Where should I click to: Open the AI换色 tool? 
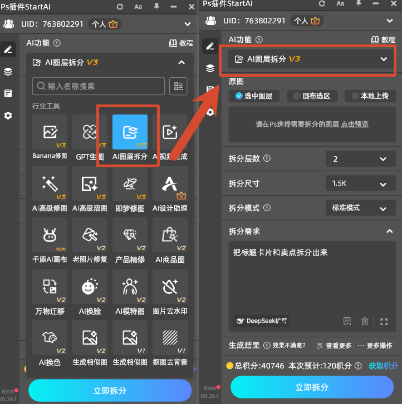tap(50, 343)
